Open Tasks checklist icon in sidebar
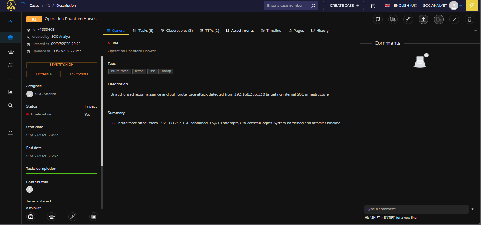Screen dimensions: 481x225 coord(11,65)
